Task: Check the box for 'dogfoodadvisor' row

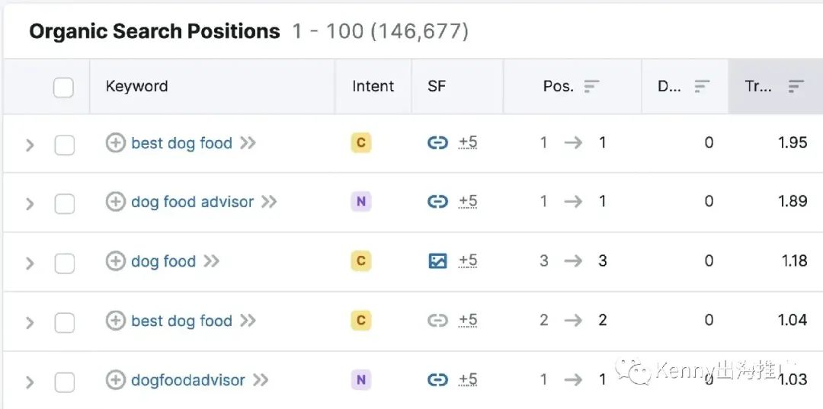Action: [65, 382]
